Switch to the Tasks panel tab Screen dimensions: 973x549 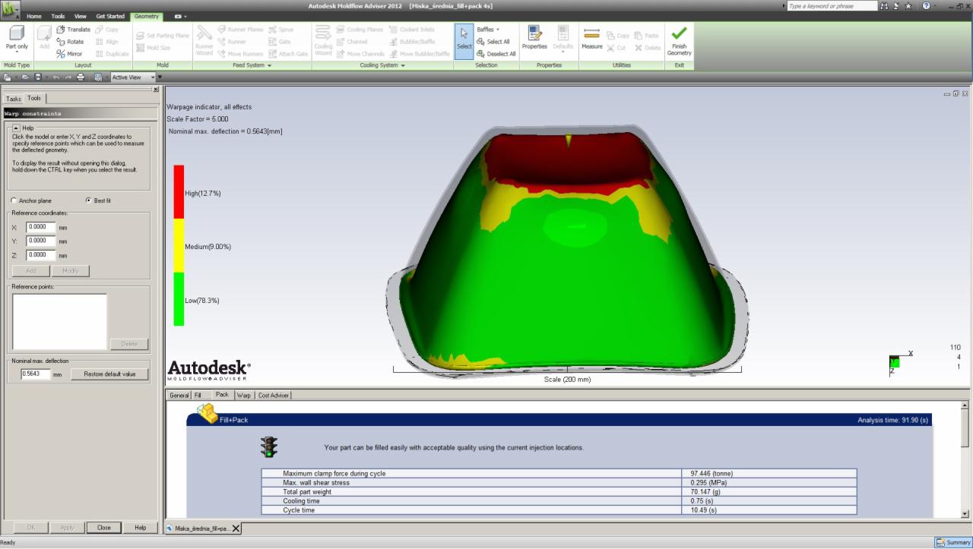14,99
